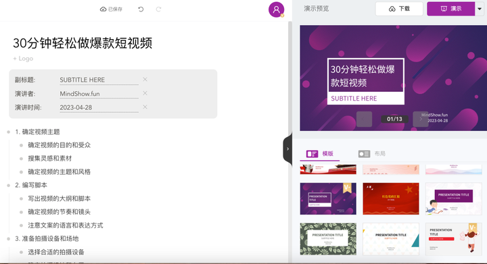Choose the red star party template thumbnail
Viewport: 487px width, 264px height.
coord(391,199)
